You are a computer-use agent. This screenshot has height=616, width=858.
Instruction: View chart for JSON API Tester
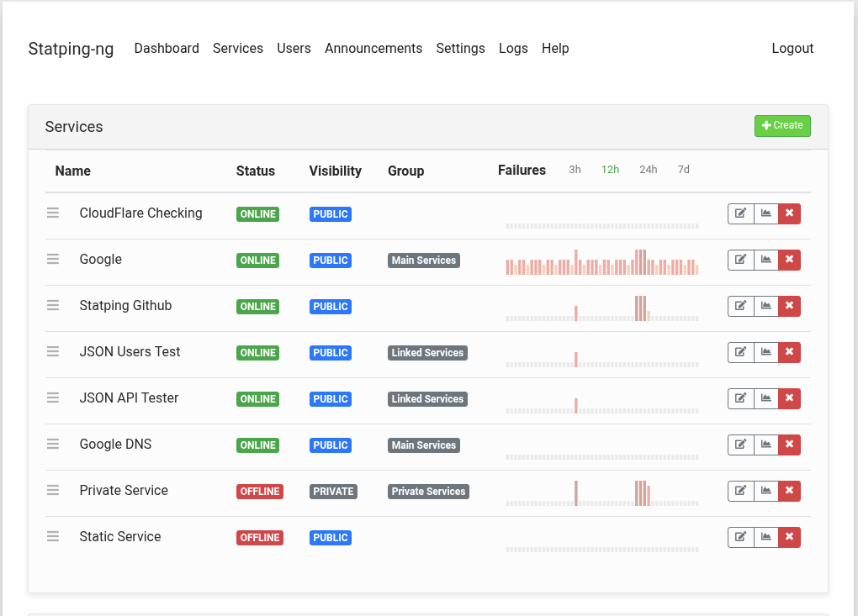765,398
